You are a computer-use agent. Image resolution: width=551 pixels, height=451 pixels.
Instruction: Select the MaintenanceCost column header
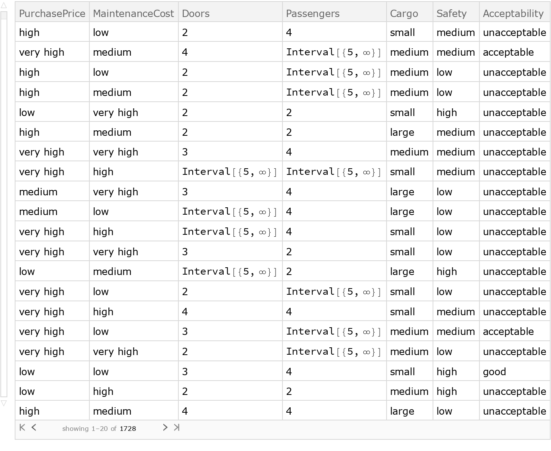point(133,13)
